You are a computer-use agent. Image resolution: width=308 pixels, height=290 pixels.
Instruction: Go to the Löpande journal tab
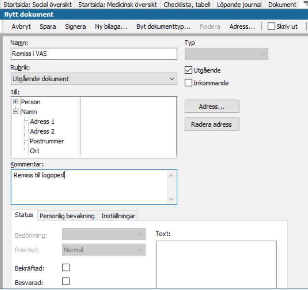pyautogui.click(x=239, y=5)
